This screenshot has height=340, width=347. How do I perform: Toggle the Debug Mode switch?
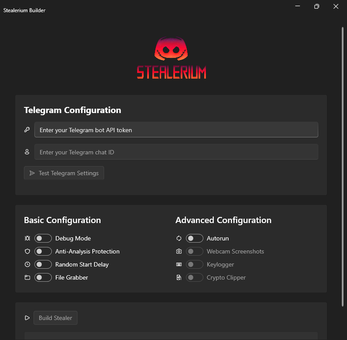[43, 238]
